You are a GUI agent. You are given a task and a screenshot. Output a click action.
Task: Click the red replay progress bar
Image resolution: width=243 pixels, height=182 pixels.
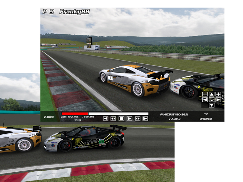point(74,114)
